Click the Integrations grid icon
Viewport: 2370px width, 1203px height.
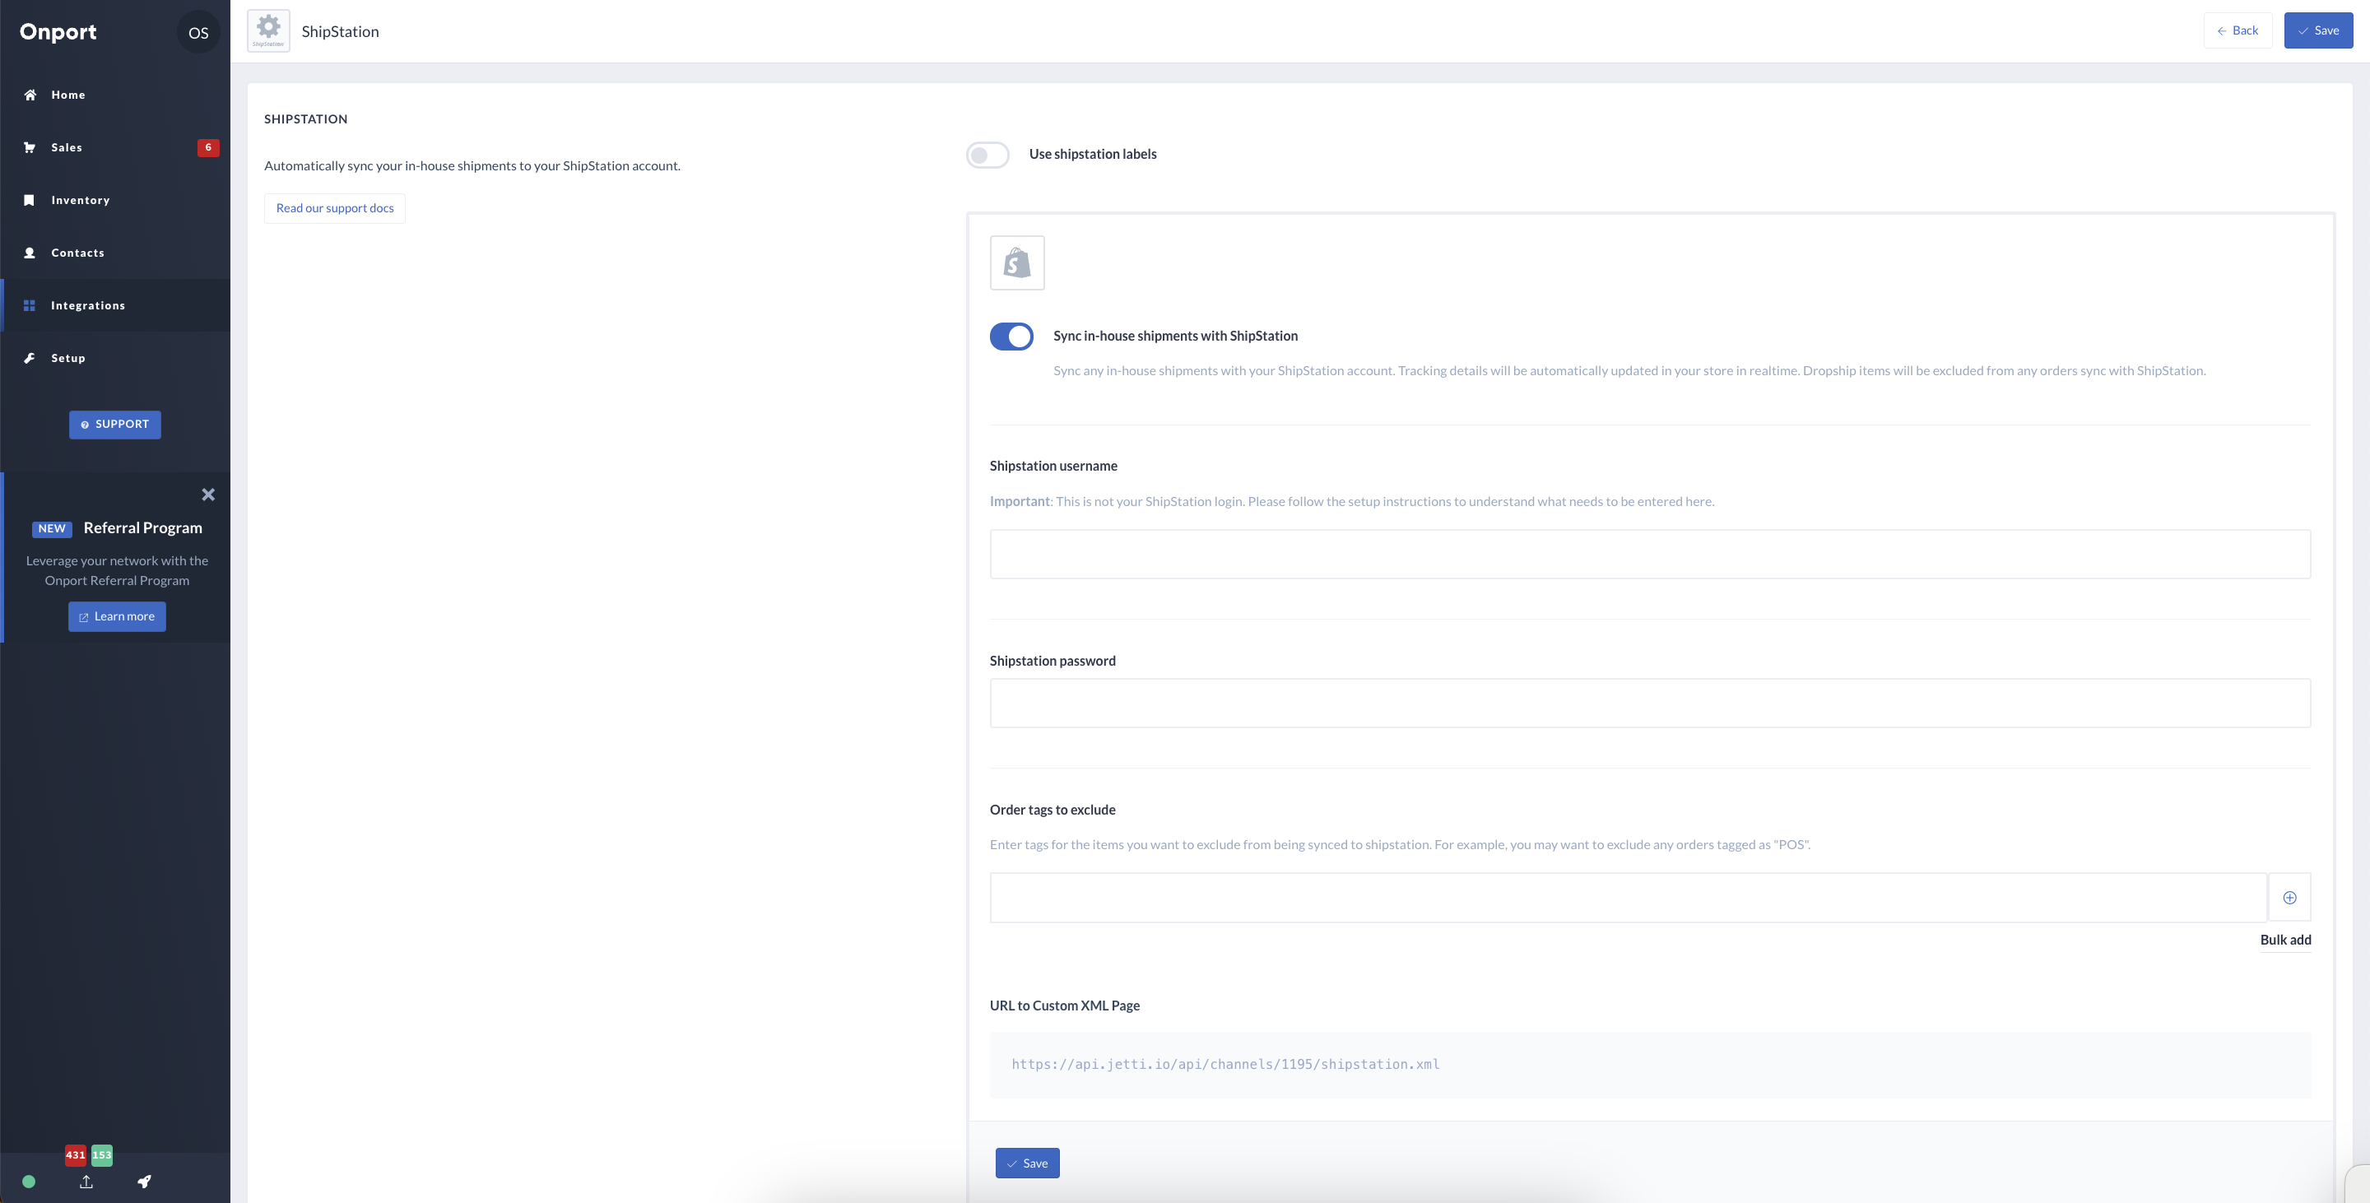coord(30,305)
